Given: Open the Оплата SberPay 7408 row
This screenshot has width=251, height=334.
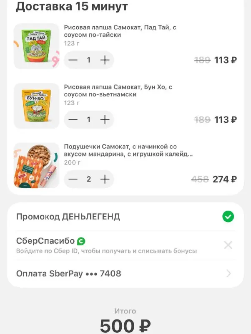Looking at the screenshot, I should click(125, 273).
